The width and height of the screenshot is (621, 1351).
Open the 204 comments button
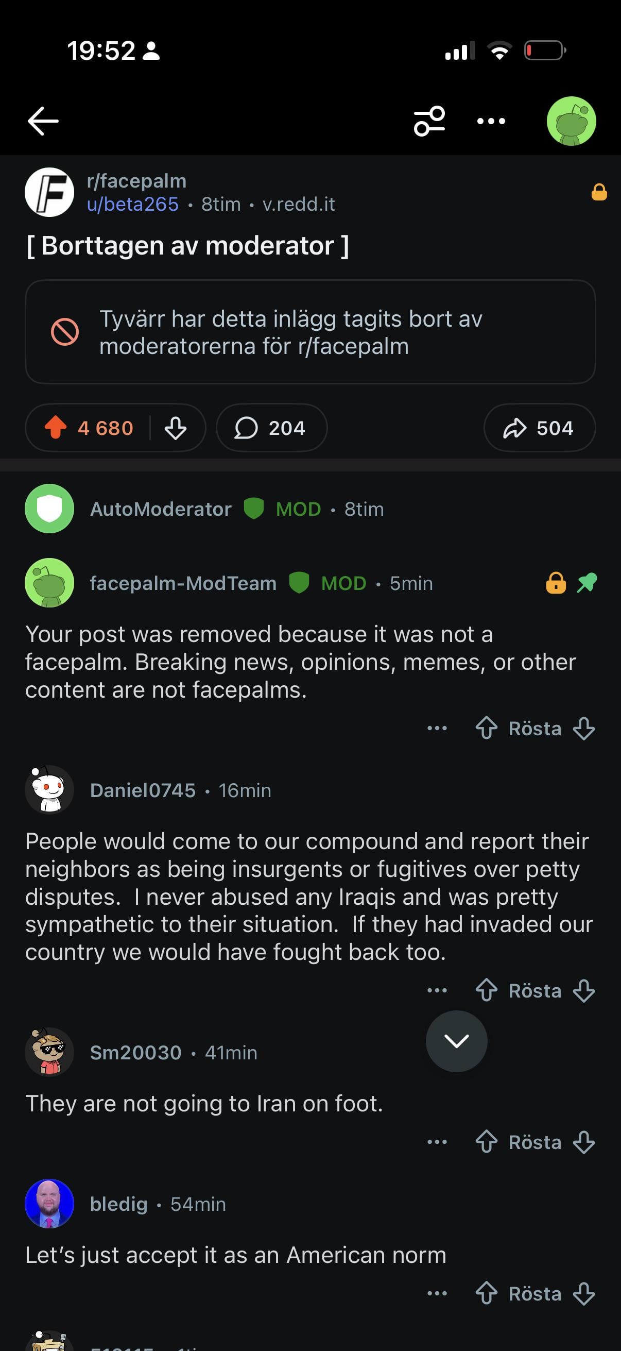click(x=271, y=428)
